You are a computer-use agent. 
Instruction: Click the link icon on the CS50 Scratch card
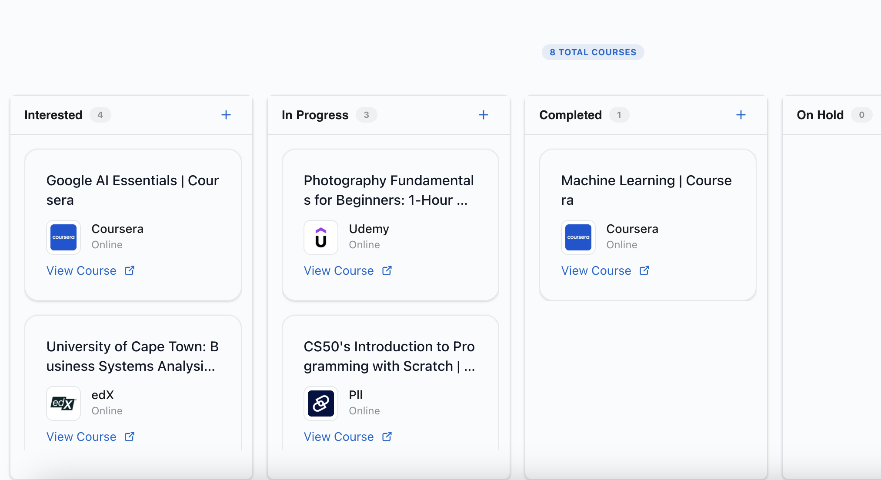321,403
